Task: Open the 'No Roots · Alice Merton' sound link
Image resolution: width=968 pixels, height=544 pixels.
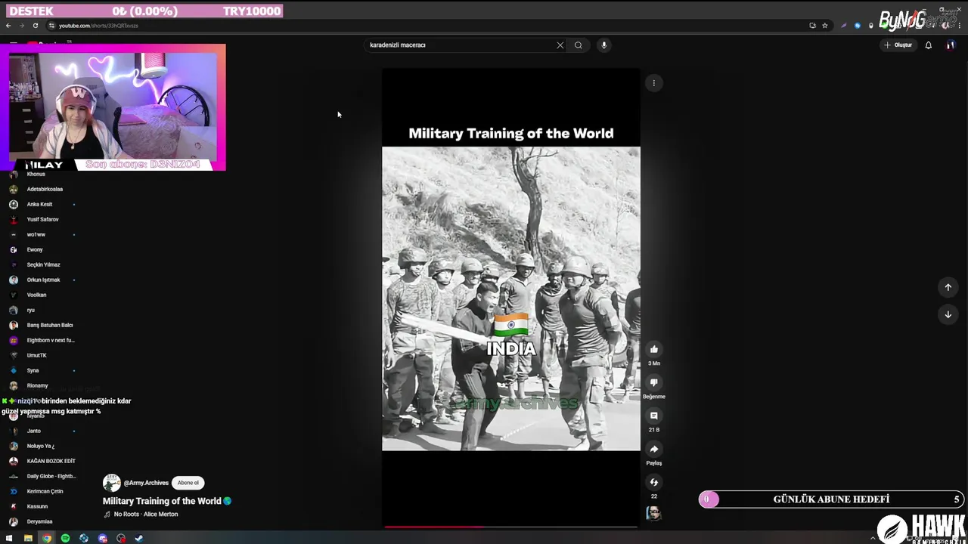Action: click(146, 514)
